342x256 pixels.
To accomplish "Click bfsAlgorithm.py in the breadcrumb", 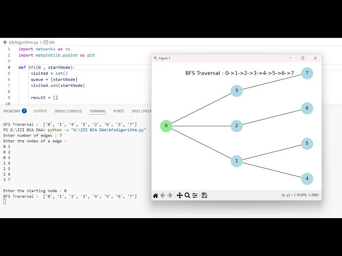I will pyautogui.click(x=24, y=42).
